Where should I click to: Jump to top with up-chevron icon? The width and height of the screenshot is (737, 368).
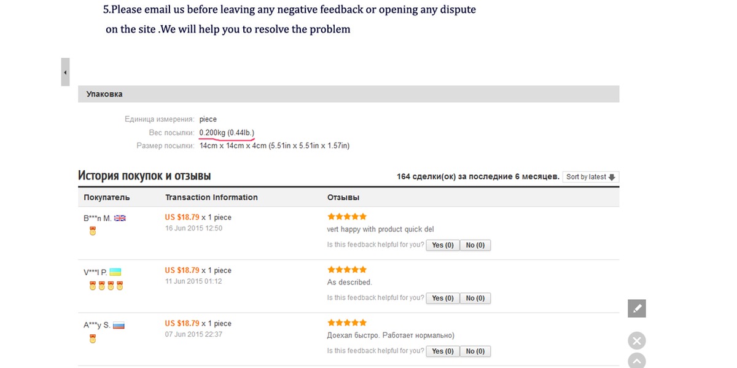click(x=637, y=361)
